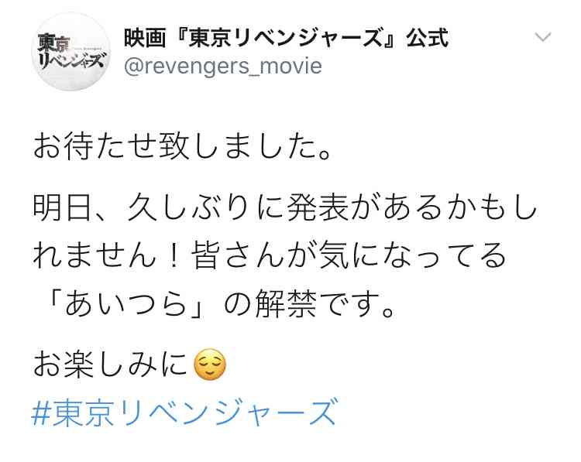Open the tweet options chevron menu
Viewport: 581px width, 462px height.
coord(543,37)
